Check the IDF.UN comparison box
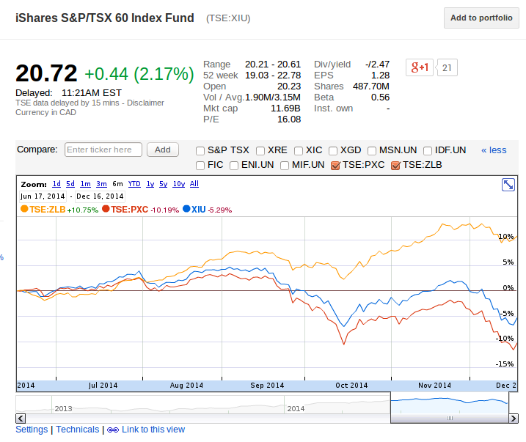 (428, 151)
